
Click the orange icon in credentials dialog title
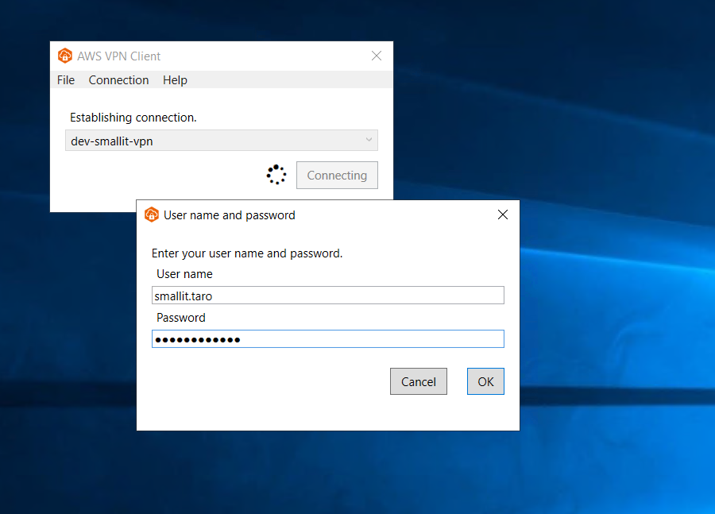point(152,215)
